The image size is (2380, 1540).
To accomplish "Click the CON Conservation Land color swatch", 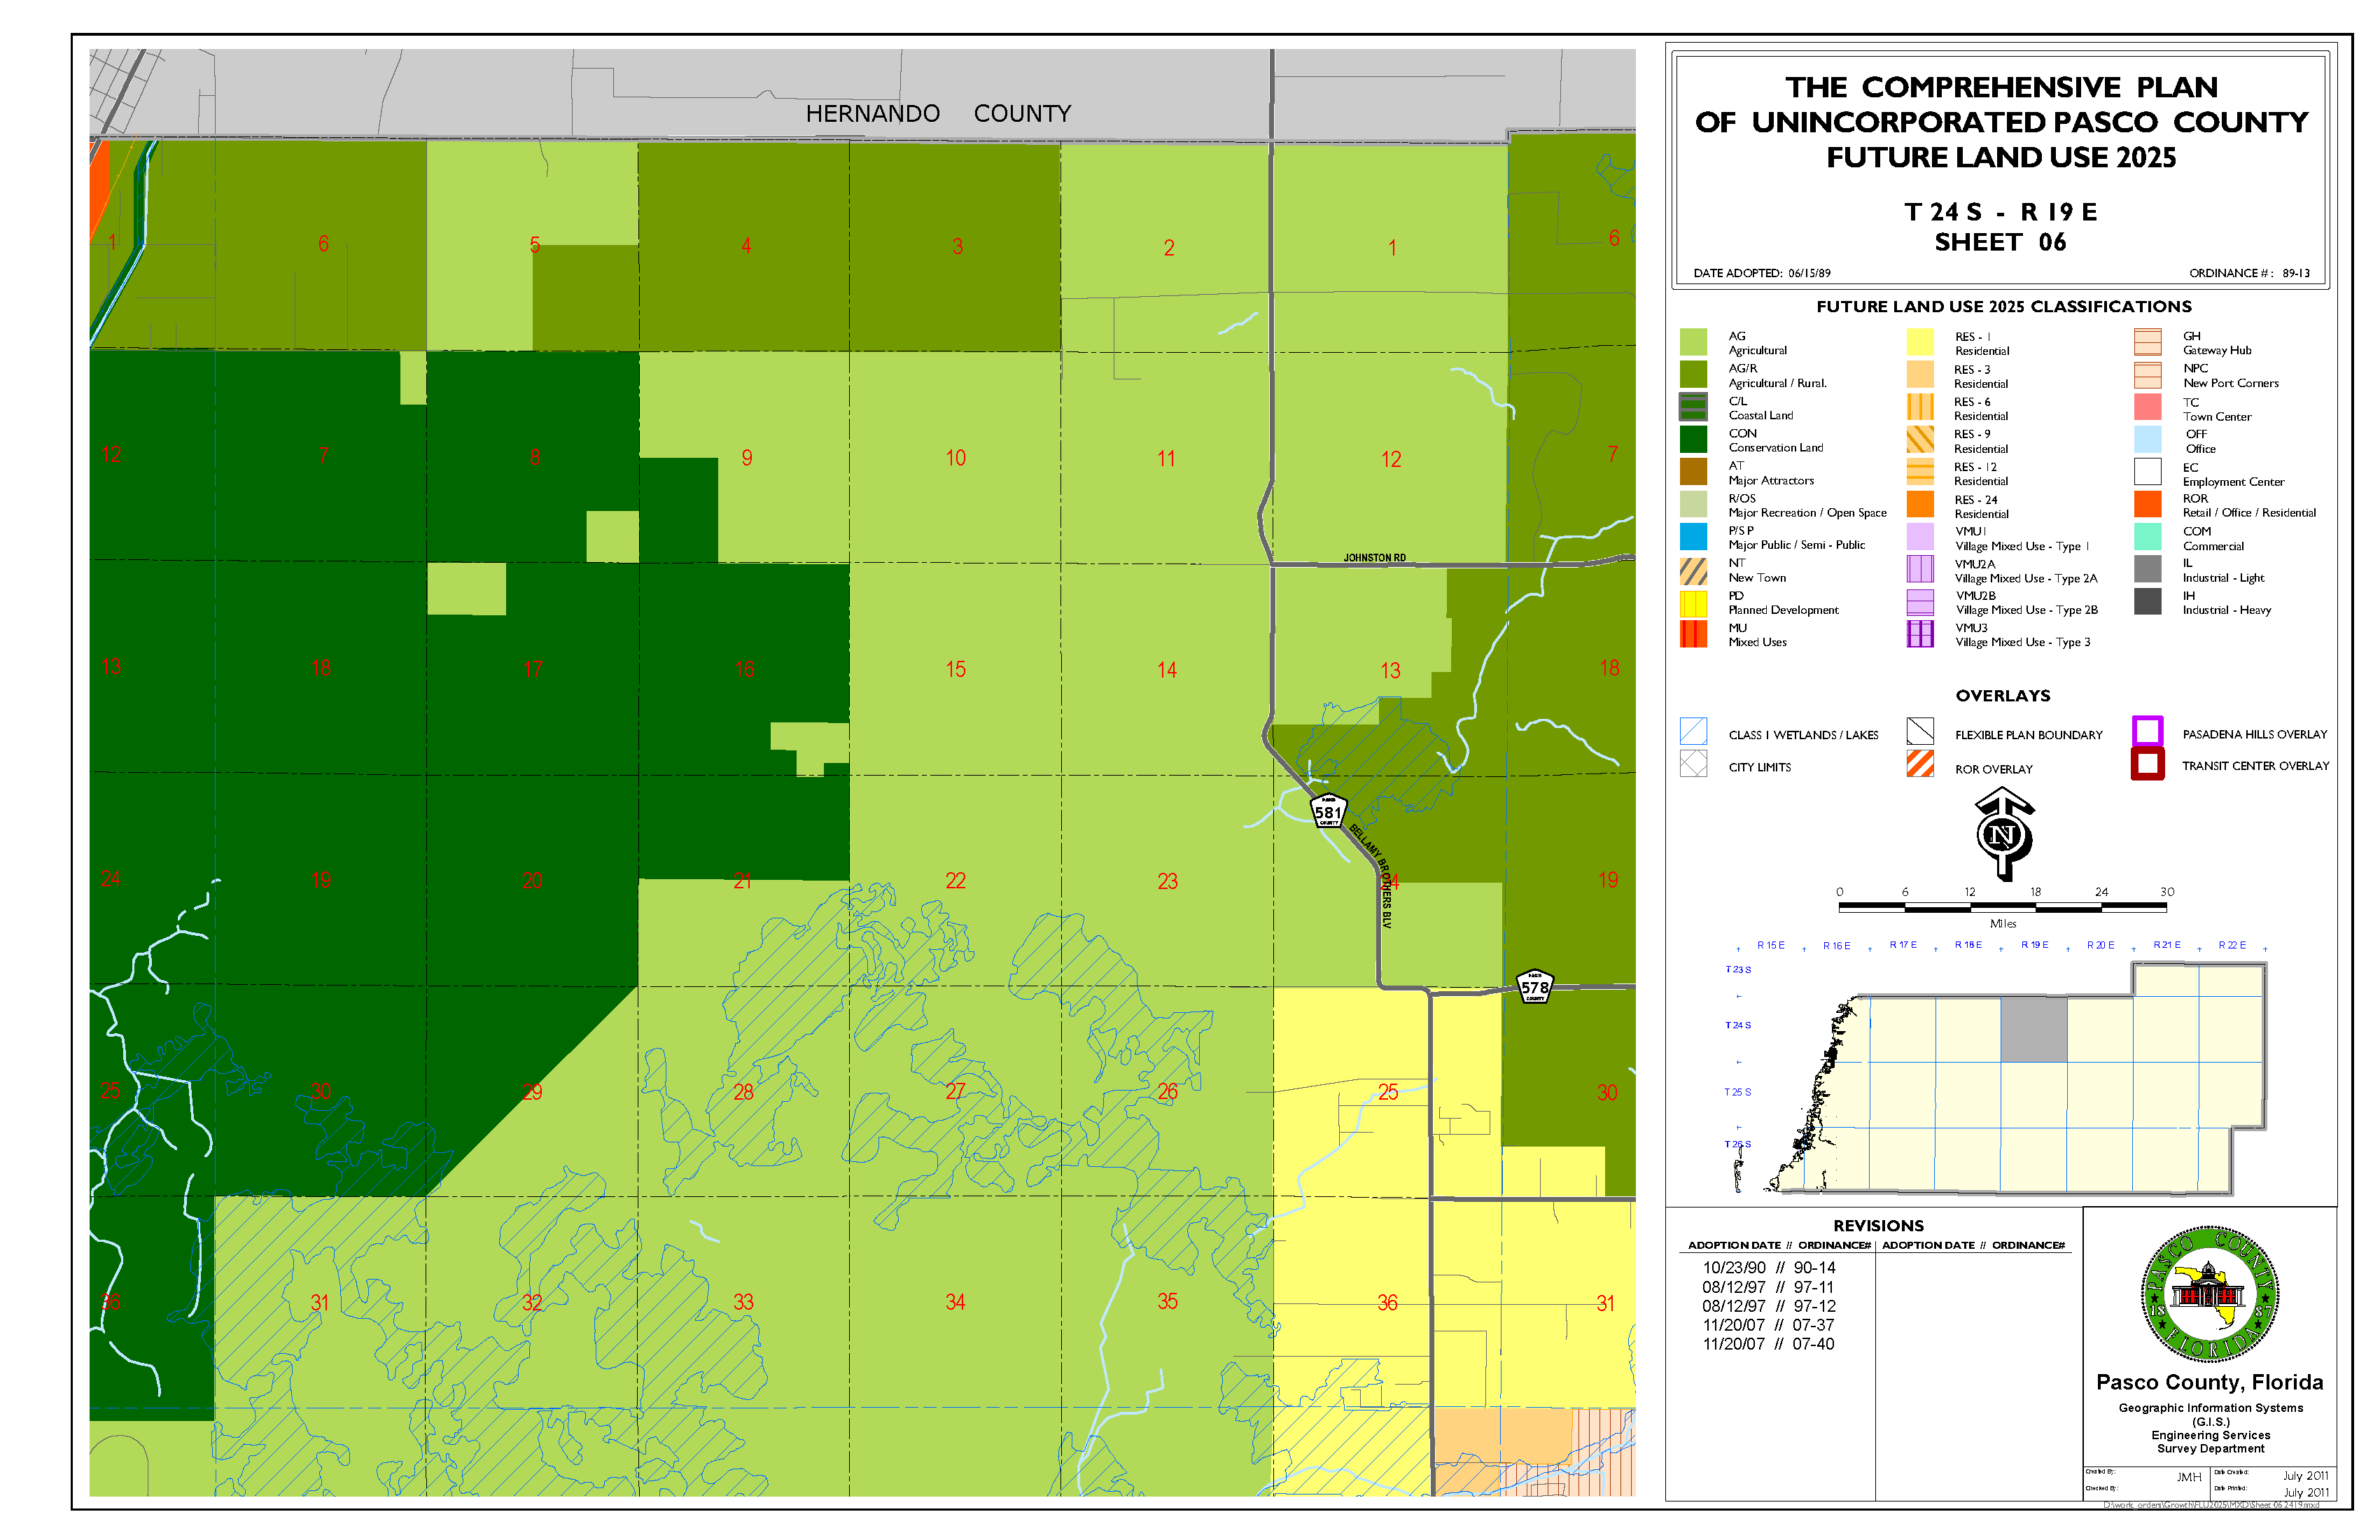I will click(1693, 439).
